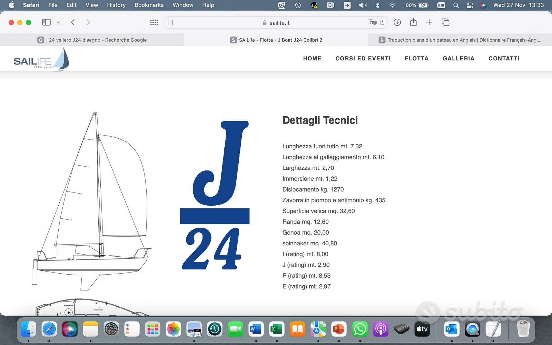Image resolution: width=552 pixels, height=345 pixels.
Task: Go forward to the next page
Action: (88, 22)
